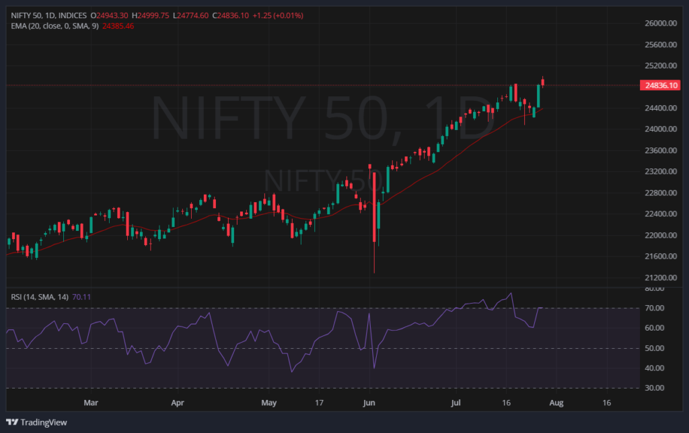Click the RSI value 70.11
689x433 pixels.
click(81, 297)
